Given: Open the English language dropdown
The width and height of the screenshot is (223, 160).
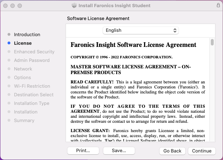Looking at the screenshot, I should point(141,30).
